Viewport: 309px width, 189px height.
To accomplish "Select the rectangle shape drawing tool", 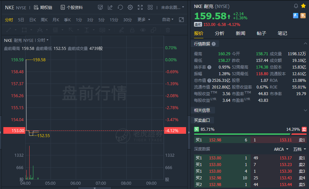I will 24,30.
